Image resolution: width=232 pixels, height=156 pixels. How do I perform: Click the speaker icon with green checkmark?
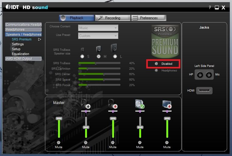[140, 104]
